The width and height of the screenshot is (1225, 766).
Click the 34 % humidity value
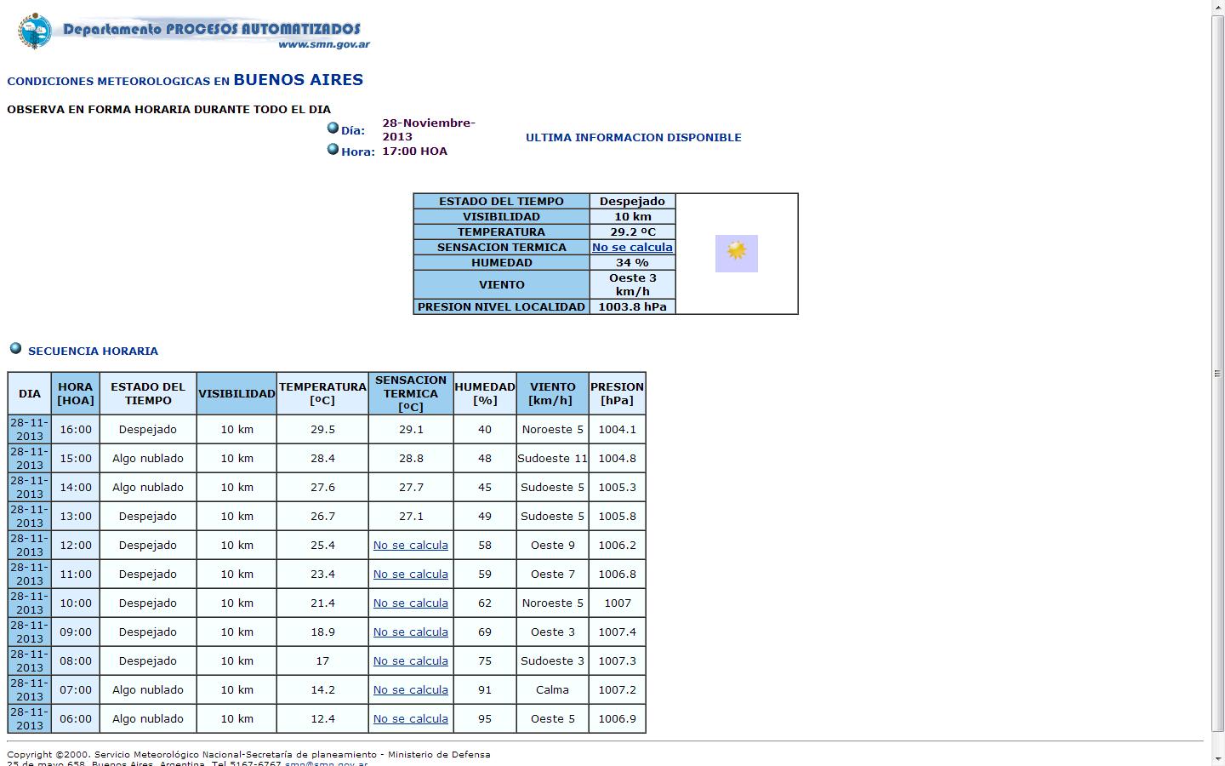pyautogui.click(x=632, y=262)
